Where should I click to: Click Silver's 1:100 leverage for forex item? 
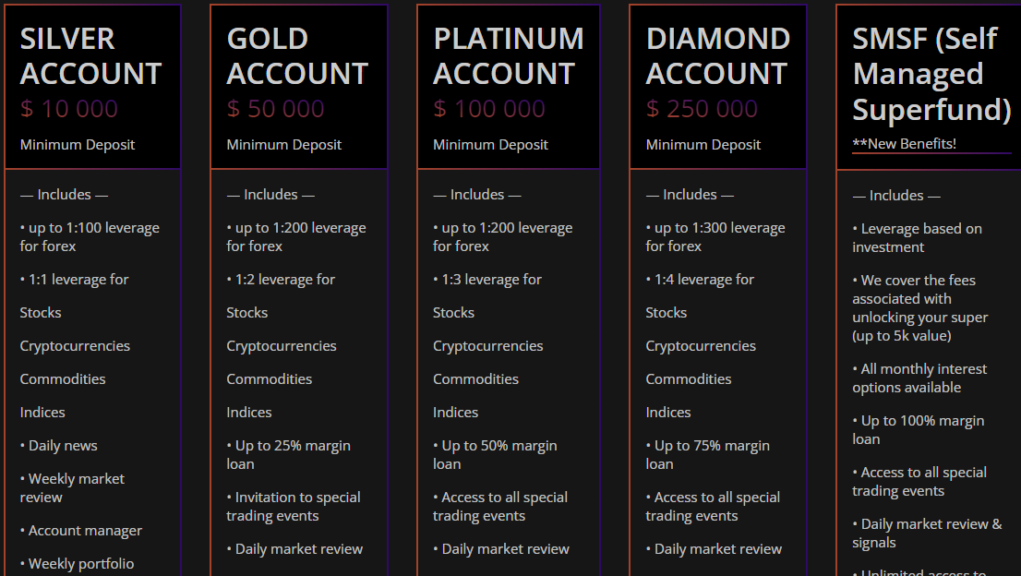90,237
